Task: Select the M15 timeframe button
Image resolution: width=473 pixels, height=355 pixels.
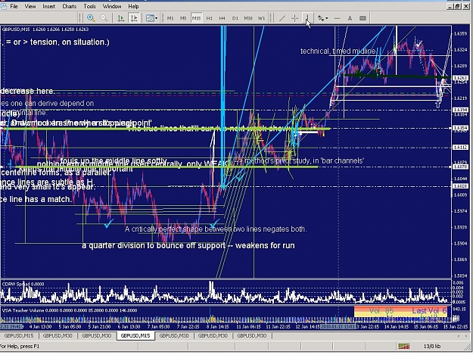Action: point(196,18)
